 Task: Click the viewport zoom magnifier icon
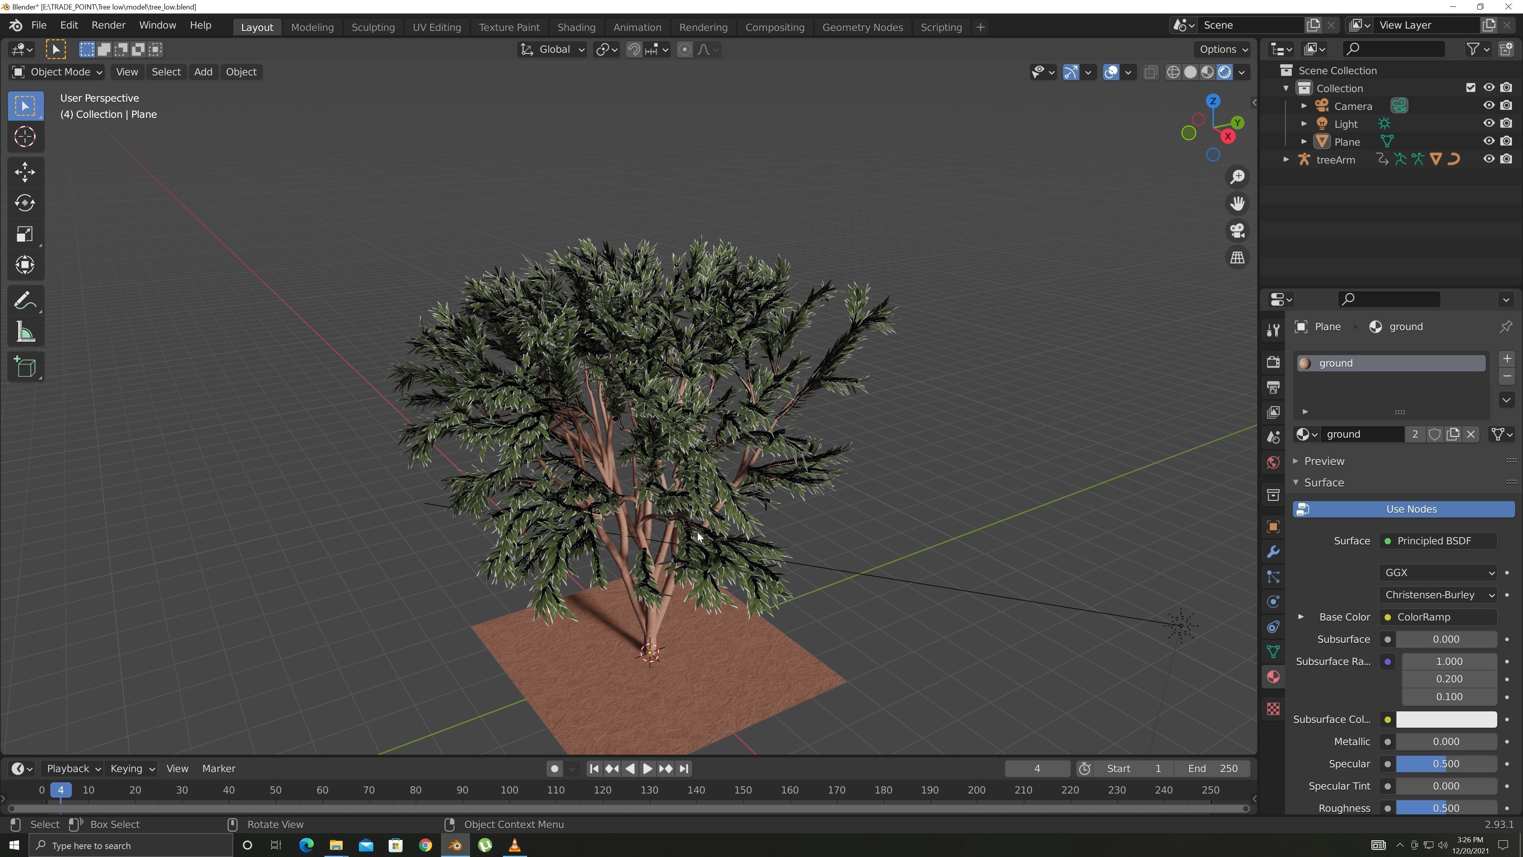[x=1237, y=177]
